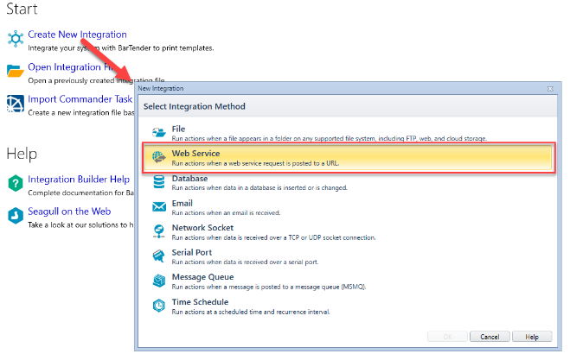Visit the Seagull on the Web link
The height and width of the screenshot is (360, 570).
click(69, 212)
